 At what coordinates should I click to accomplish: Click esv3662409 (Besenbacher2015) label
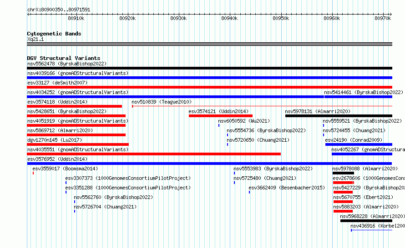coord(287,188)
